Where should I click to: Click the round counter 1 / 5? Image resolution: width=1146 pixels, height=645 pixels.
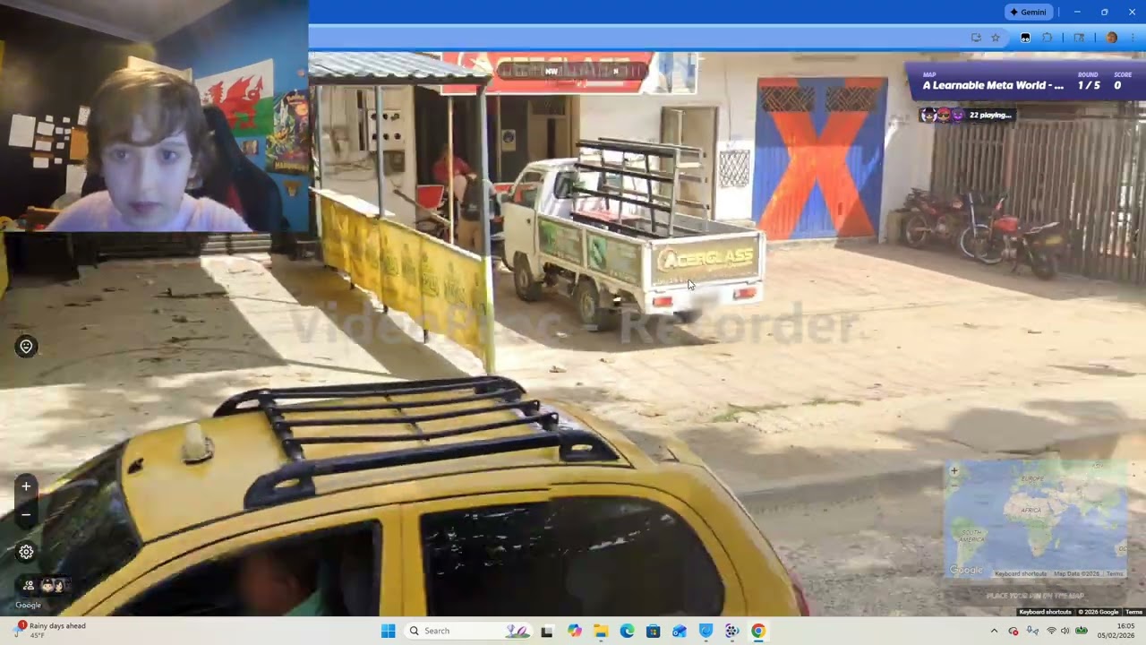coord(1089,86)
